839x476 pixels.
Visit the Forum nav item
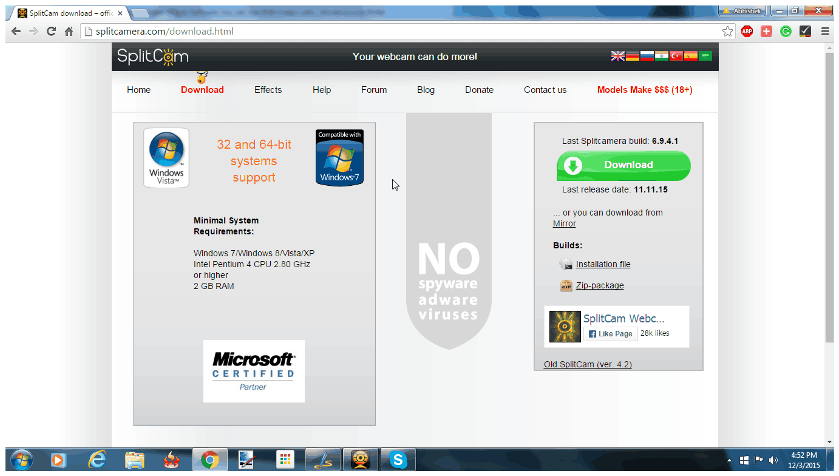pyautogui.click(x=374, y=90)
